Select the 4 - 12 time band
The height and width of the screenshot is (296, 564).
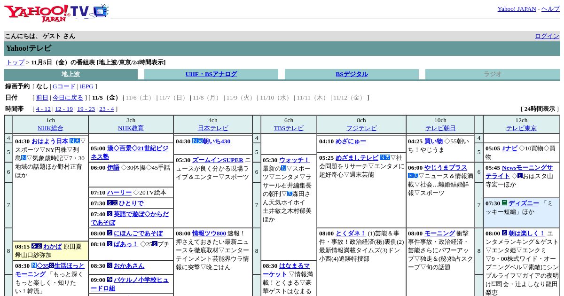43,109
